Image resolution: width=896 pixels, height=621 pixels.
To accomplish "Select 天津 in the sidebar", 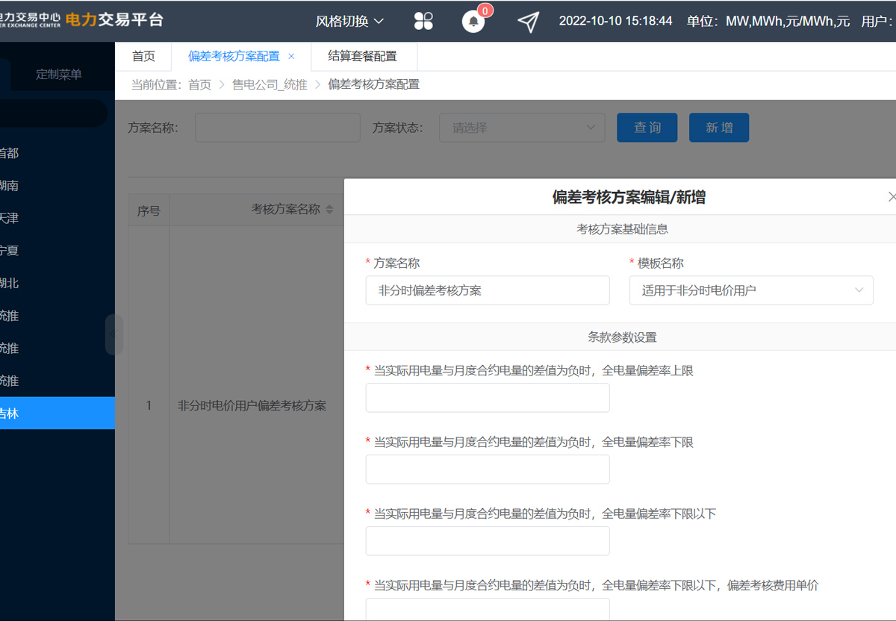I will click(x=57, y=218).
